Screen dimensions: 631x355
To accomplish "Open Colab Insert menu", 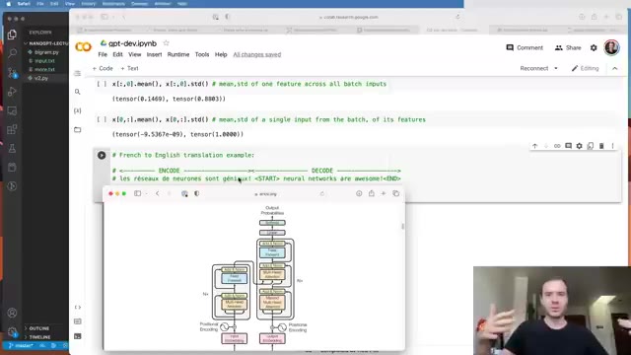I will (x=154, y=54).
